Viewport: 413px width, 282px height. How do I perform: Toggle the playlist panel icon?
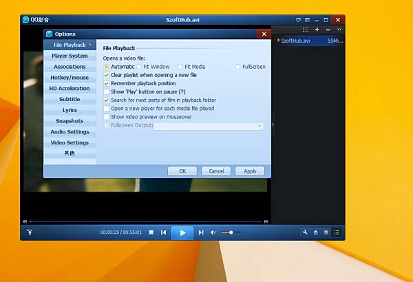[337, 232]
